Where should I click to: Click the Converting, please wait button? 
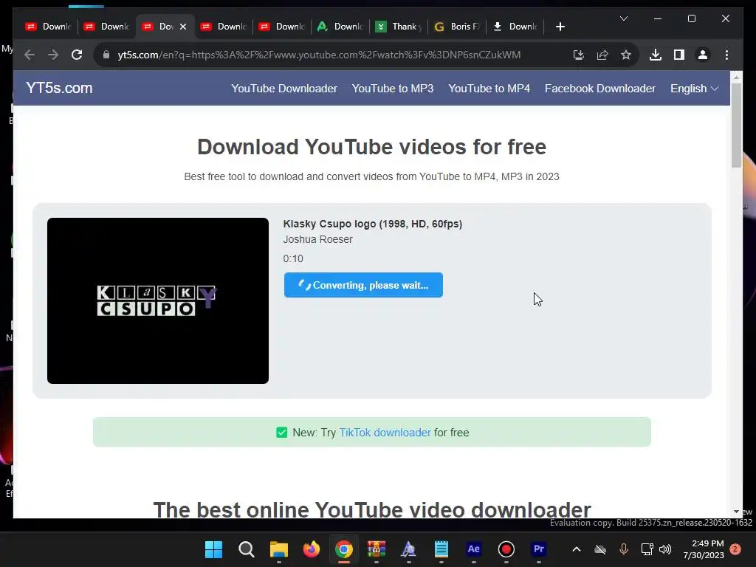(363, 285)
